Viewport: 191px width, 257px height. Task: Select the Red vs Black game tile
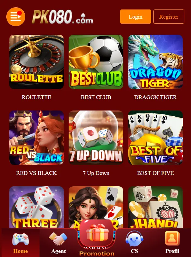point(36,138)
